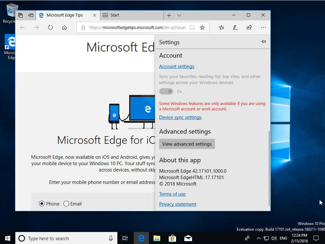This screenshot has height=244, width=325.
Task: Close the Microsoft Edge Tips tab
Action: coord(95,15)
